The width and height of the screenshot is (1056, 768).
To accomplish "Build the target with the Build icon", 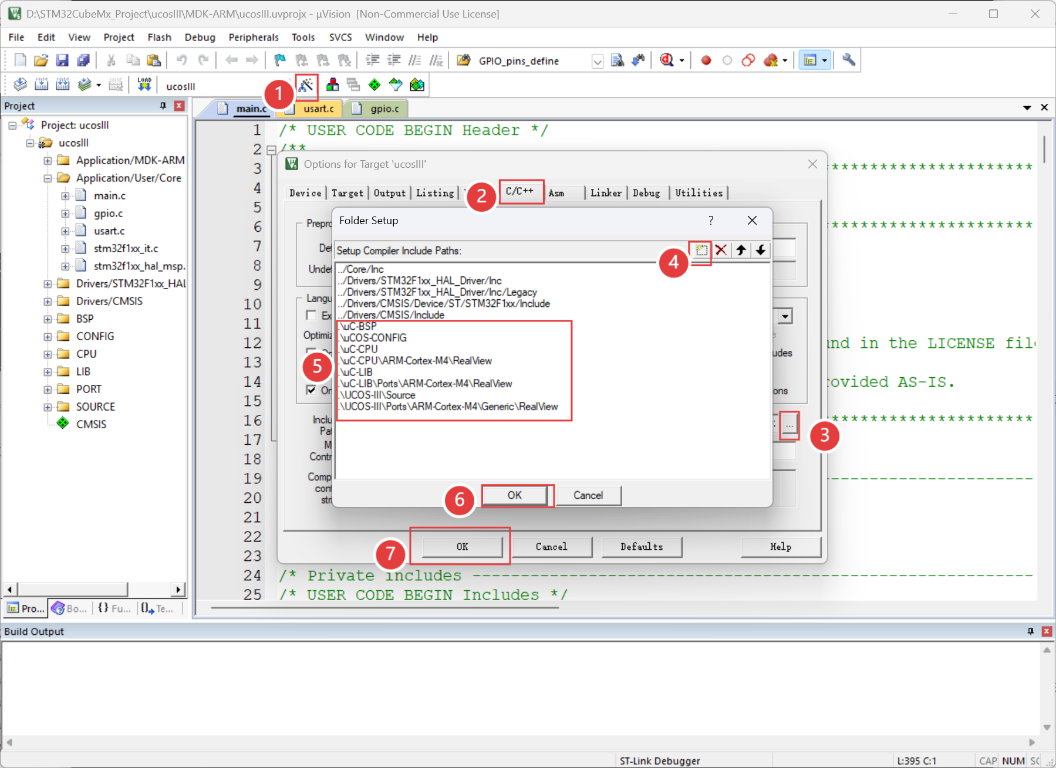I will [42, 85].
